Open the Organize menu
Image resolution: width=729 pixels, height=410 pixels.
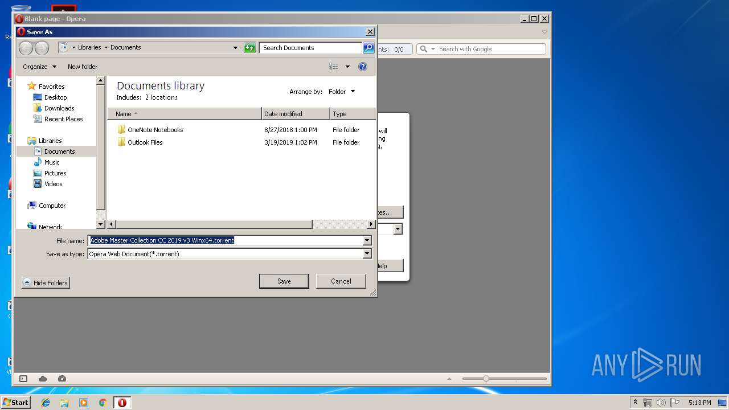pyautogui.click(x=39, y=67)
